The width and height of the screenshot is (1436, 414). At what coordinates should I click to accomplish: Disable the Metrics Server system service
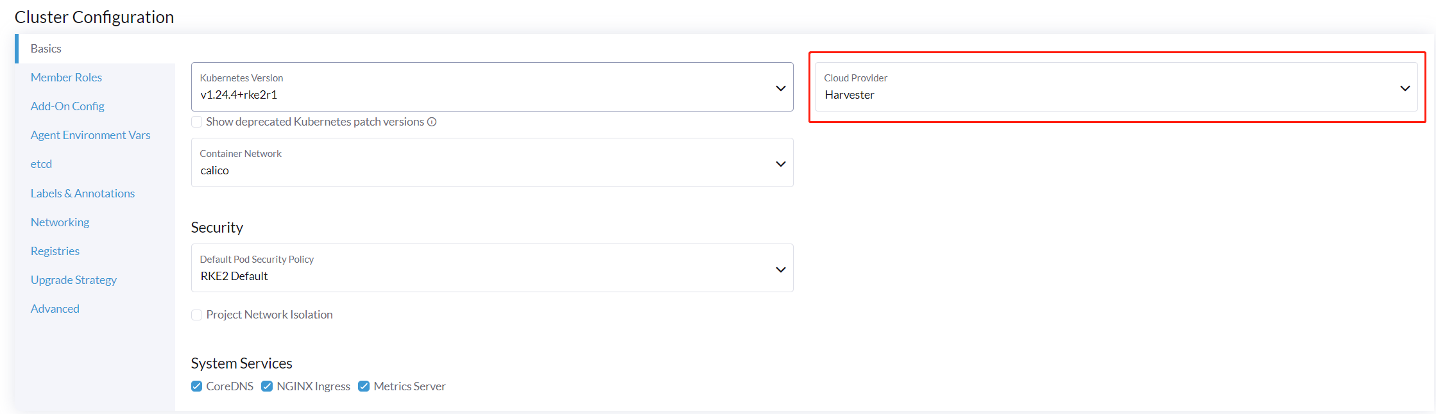coord(364,386)
